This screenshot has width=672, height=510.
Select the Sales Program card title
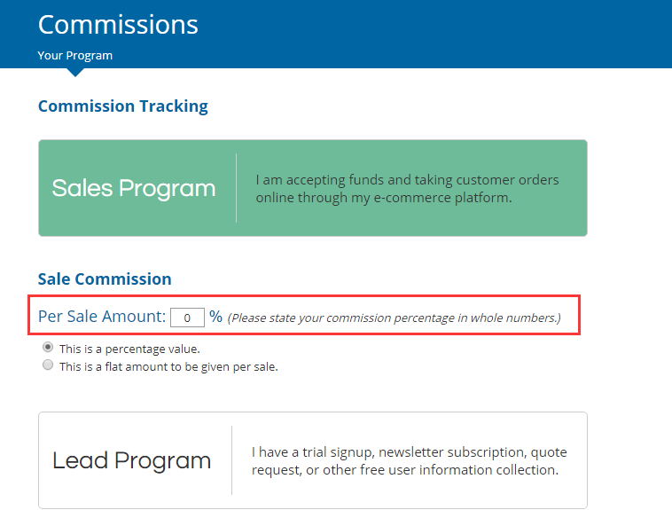[x=134, y=188]
